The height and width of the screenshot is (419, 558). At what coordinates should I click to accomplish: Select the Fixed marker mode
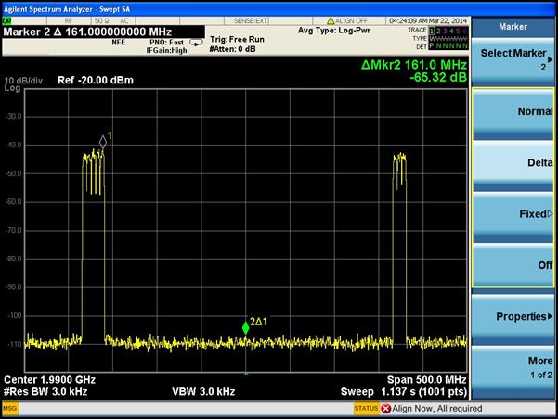[513, 216]
